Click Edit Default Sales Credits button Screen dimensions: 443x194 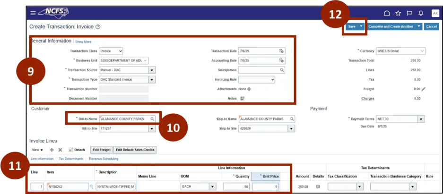click(x=135, y=150)
